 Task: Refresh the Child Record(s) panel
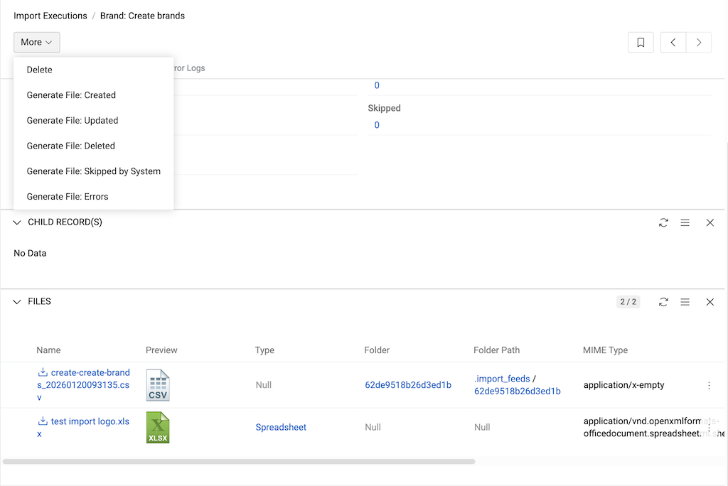663,222
